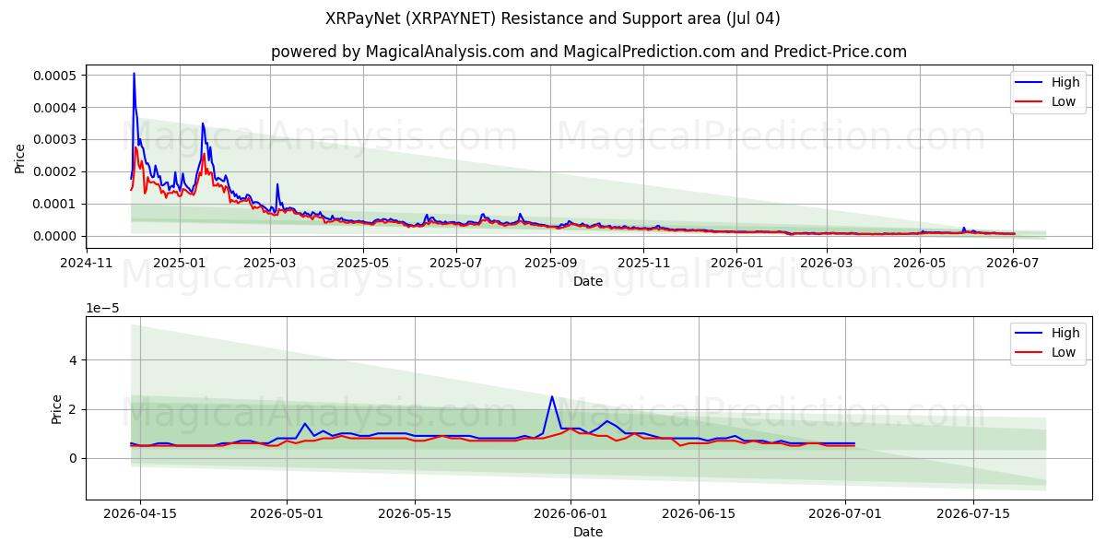Click the '0.0004' y-axis tick label
1106x553 pixels.
pos(57,107)
